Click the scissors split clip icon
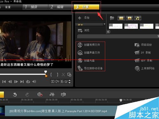Screen dimensions: 159x119 (63, 75)
